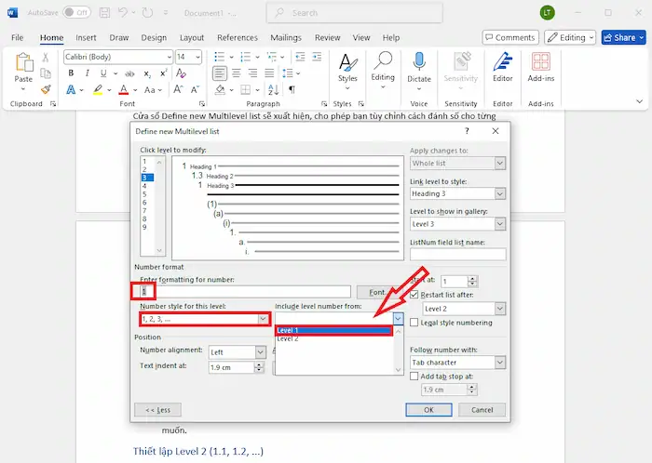Screen dimensions: 652x463
Task: Open the Editor proofing icon
Action: [x=503, y=65]
